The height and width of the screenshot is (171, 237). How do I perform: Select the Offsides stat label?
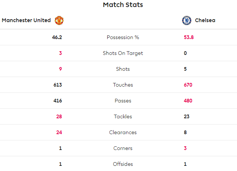123,164
